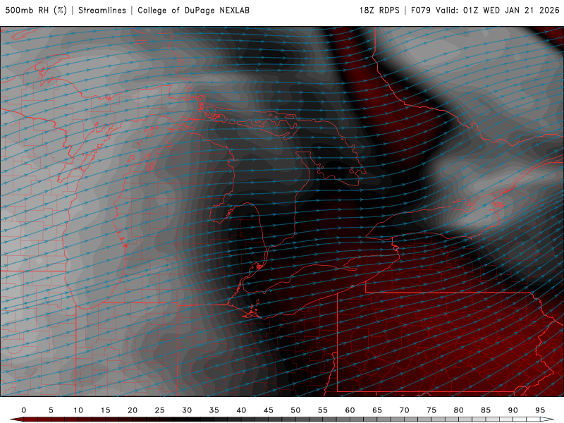This screenshot has width=564, height=423.
Task: Click the "35" color scale label
Action: (214, 410)
